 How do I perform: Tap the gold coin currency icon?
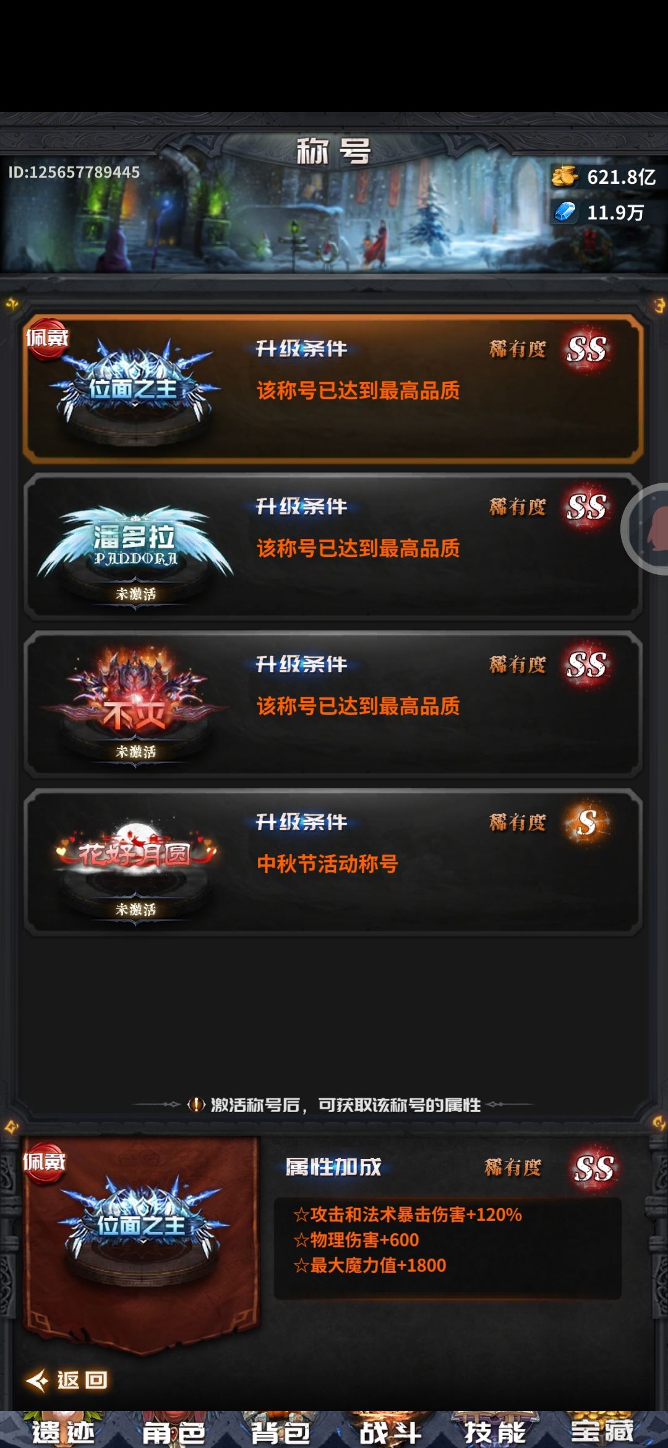click(x=564, y=176)
